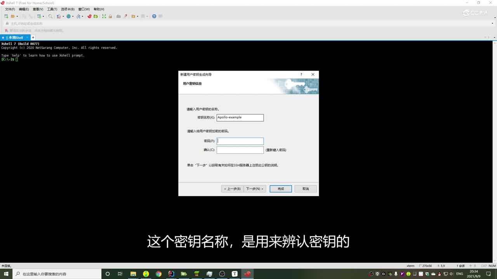Image resolution: width=497 pixels, height=279 pixels.
Task: Click the 1 会话 session count in status bar
Action: 461,266
